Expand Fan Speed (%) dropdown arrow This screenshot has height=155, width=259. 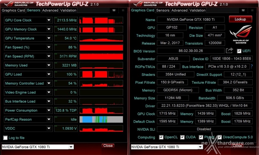[x=49, y=47]
